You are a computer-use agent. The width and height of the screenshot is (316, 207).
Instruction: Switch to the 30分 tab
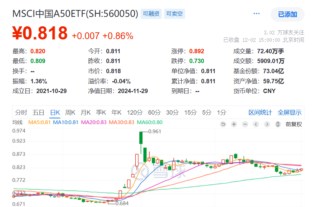click(x=172, y=113)
